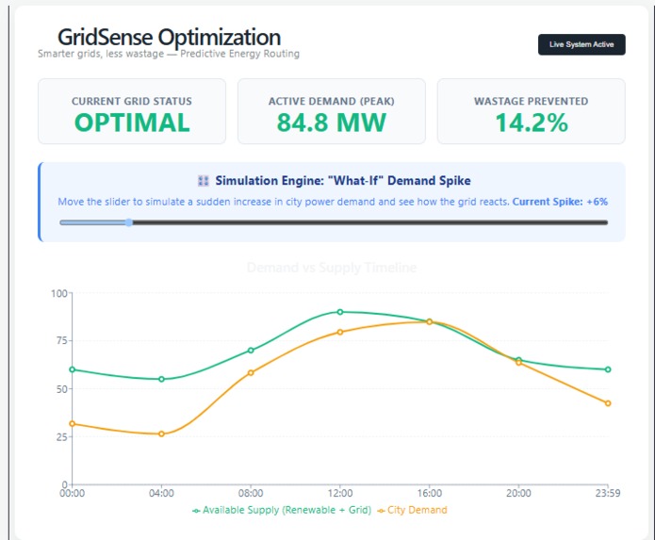Toggle City Demand legend entry
Image resolution: width=655 pixels, height=540 pixels.
[412, 511]
